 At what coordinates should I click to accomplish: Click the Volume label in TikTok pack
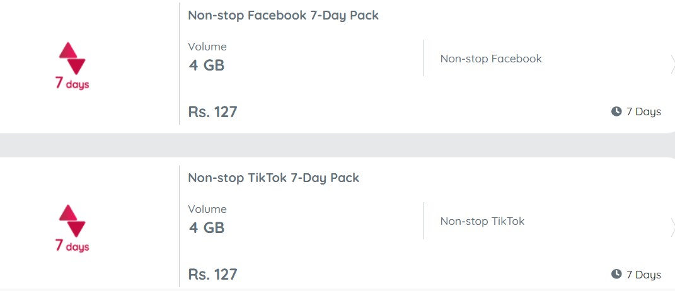click(207, 209)
